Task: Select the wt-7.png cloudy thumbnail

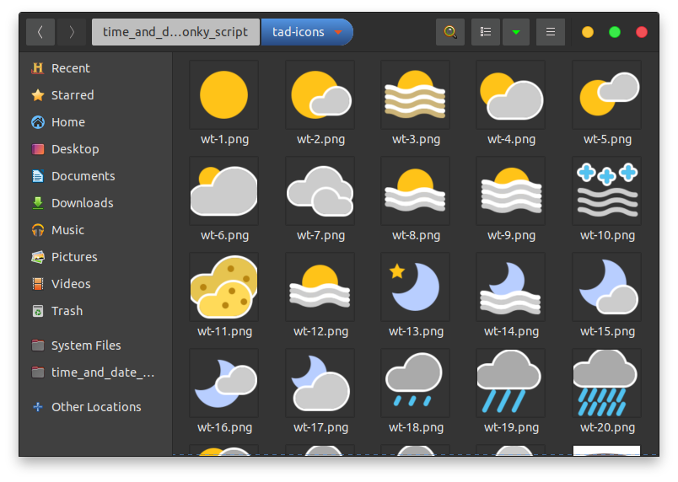Action: point(320,191)
